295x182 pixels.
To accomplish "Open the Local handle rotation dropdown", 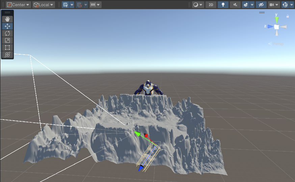I will pyautogui.click(x=44, y=5).
